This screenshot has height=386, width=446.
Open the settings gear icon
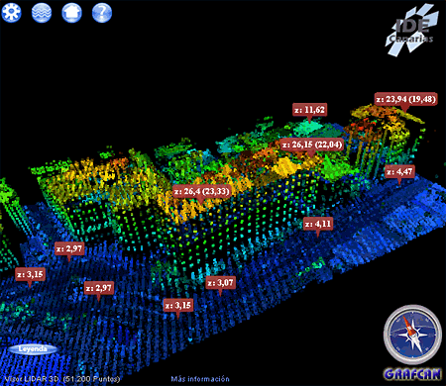point(11,13)
